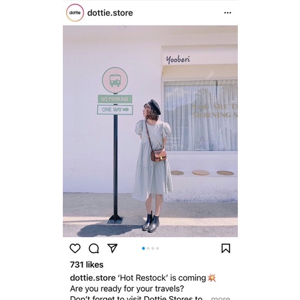Click the pink bus stop sign in the photo
The width and height of the screenshot is (300, 300).
tap(115, 80)
